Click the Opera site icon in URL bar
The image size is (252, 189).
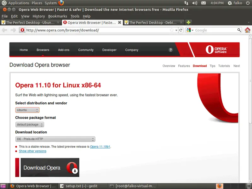click(x=22, y=30)
